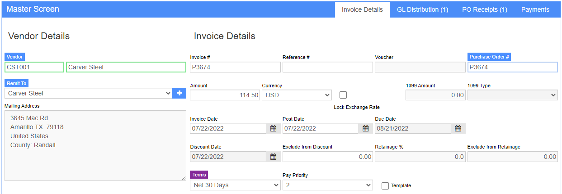Screen dimensions: 562x194
Task: Open the Terms Net 30 Days dropdown
Action: [235, 185]
